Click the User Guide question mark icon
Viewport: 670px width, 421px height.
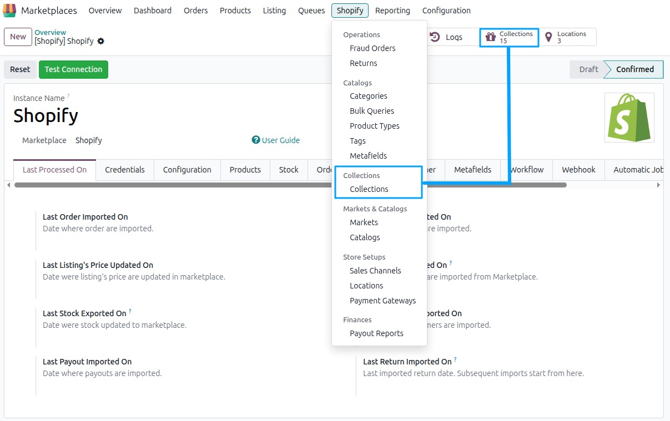pyautogui.click(x=256, y=140)
